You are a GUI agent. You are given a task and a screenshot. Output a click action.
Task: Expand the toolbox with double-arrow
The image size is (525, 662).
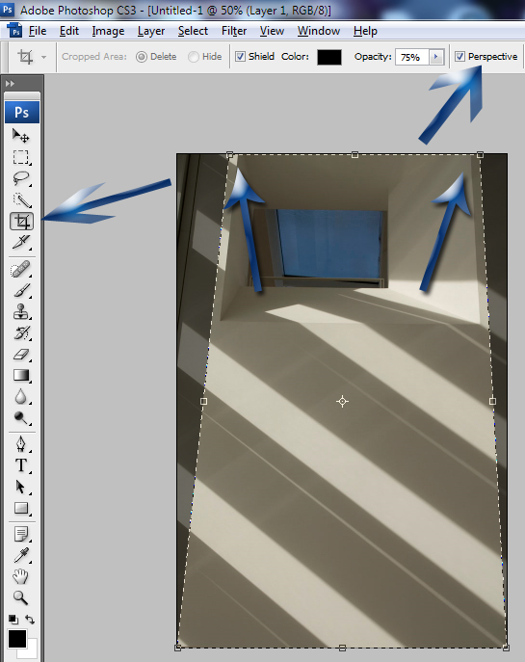point(11,84)
